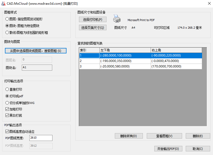Image resolution: width=213 pixels, height=155 pixels.
Task: Click 取消(C) button
Action: [x=198, y=149]
